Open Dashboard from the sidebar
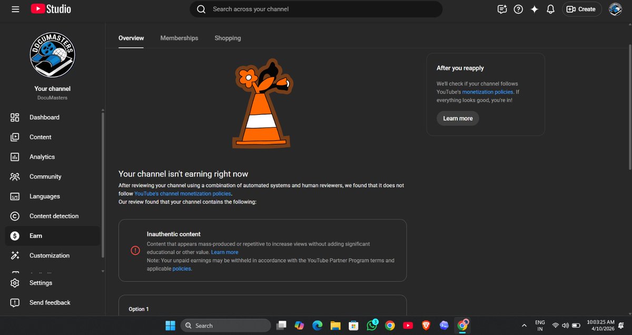Viewport: 632px width, 335px height. 53,117
